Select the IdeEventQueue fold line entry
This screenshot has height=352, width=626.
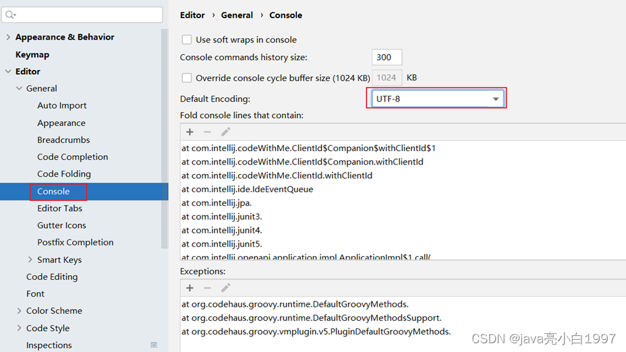pos(247,189)
